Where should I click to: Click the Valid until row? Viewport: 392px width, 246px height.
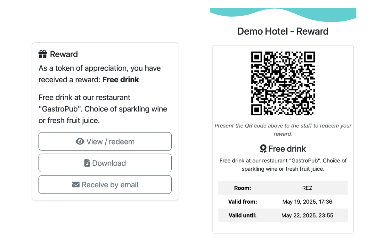point(283,215)
